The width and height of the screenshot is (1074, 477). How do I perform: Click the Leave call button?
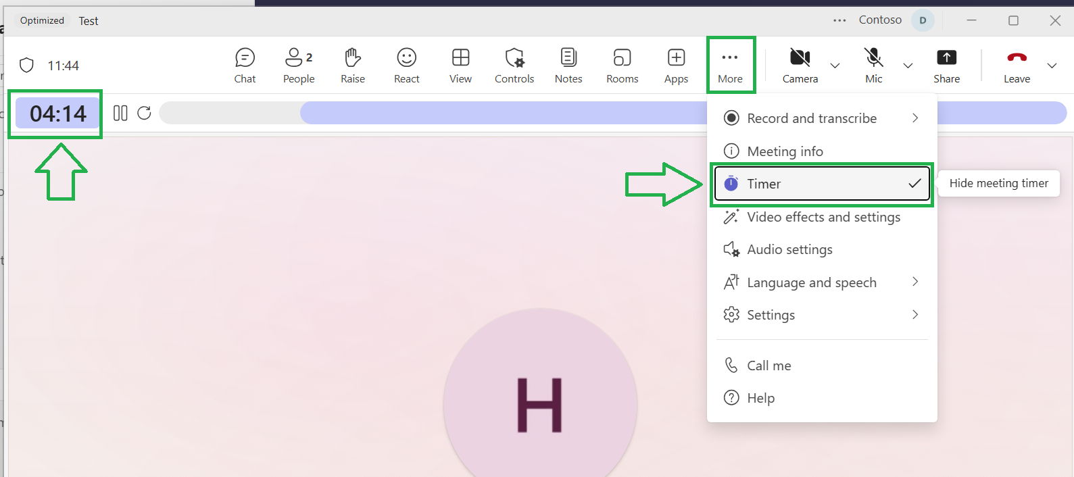[1017, 66]
